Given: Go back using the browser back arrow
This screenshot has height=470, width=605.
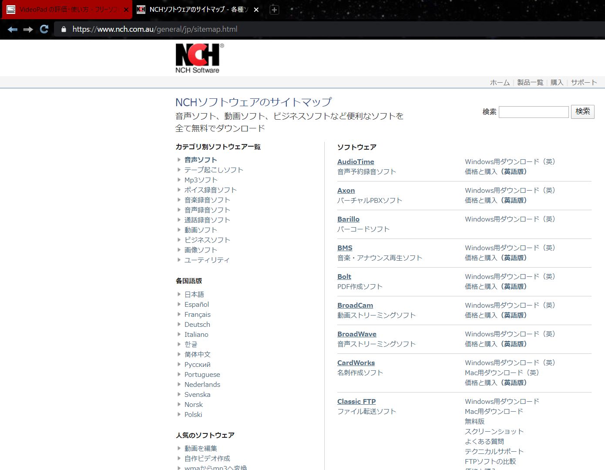Looking at the screenshot, I should point(13,29).
